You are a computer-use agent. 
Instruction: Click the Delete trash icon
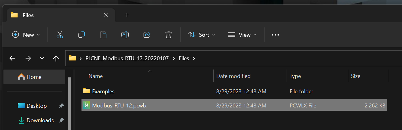point(169,35)
